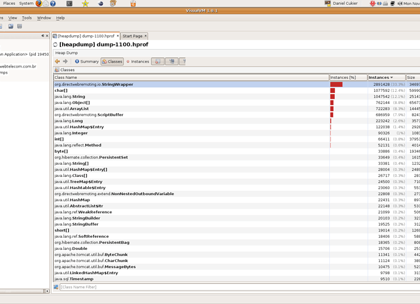Click the Daniel Cukier user name
The height and width of the screenshot is (304, 420).
pos(345,3)
